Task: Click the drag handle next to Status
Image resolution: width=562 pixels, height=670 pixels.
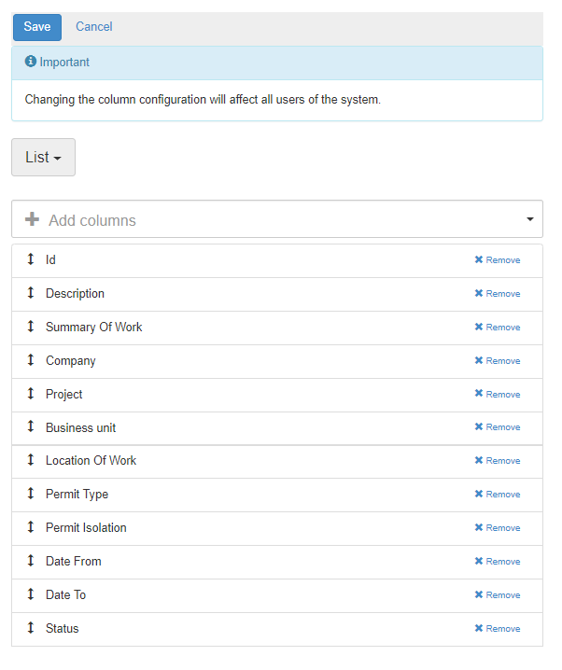Action: pyautogui.click(x=31, y=628)
